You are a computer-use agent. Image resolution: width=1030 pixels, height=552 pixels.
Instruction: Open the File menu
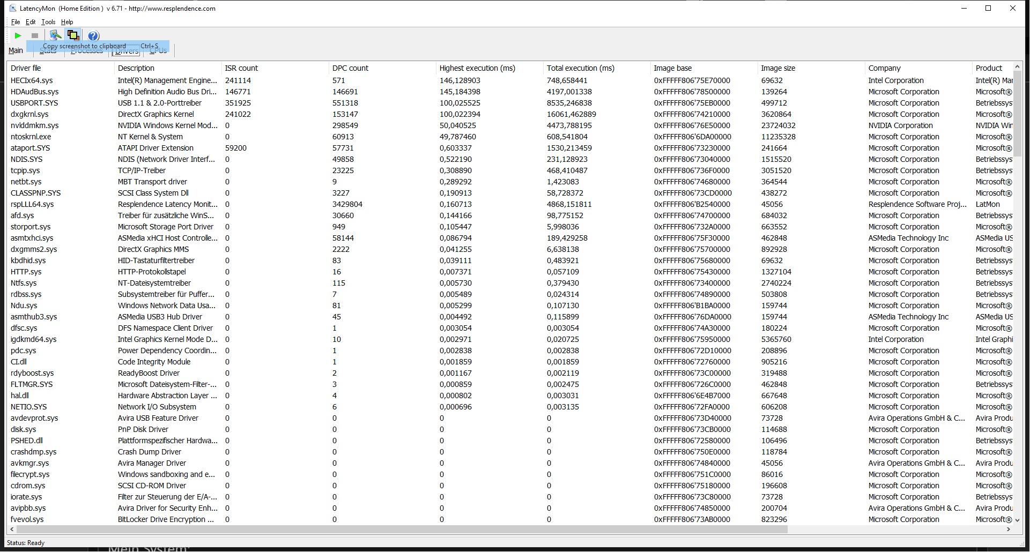point(16,22)
